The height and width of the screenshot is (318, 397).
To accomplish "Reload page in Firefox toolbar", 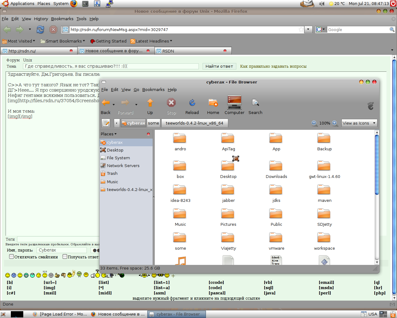I will [40, 30].
